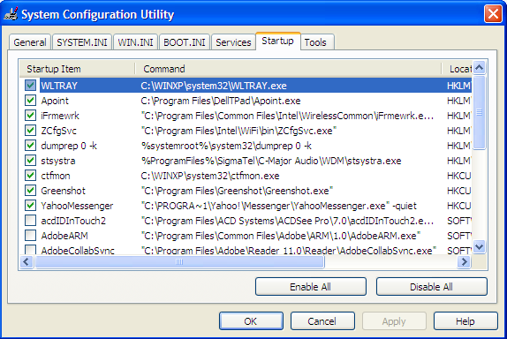Viewport: 507px width, 339px height.
Task: Disable the iFrmewrk startup checkbox
Action: click(30, 116)
